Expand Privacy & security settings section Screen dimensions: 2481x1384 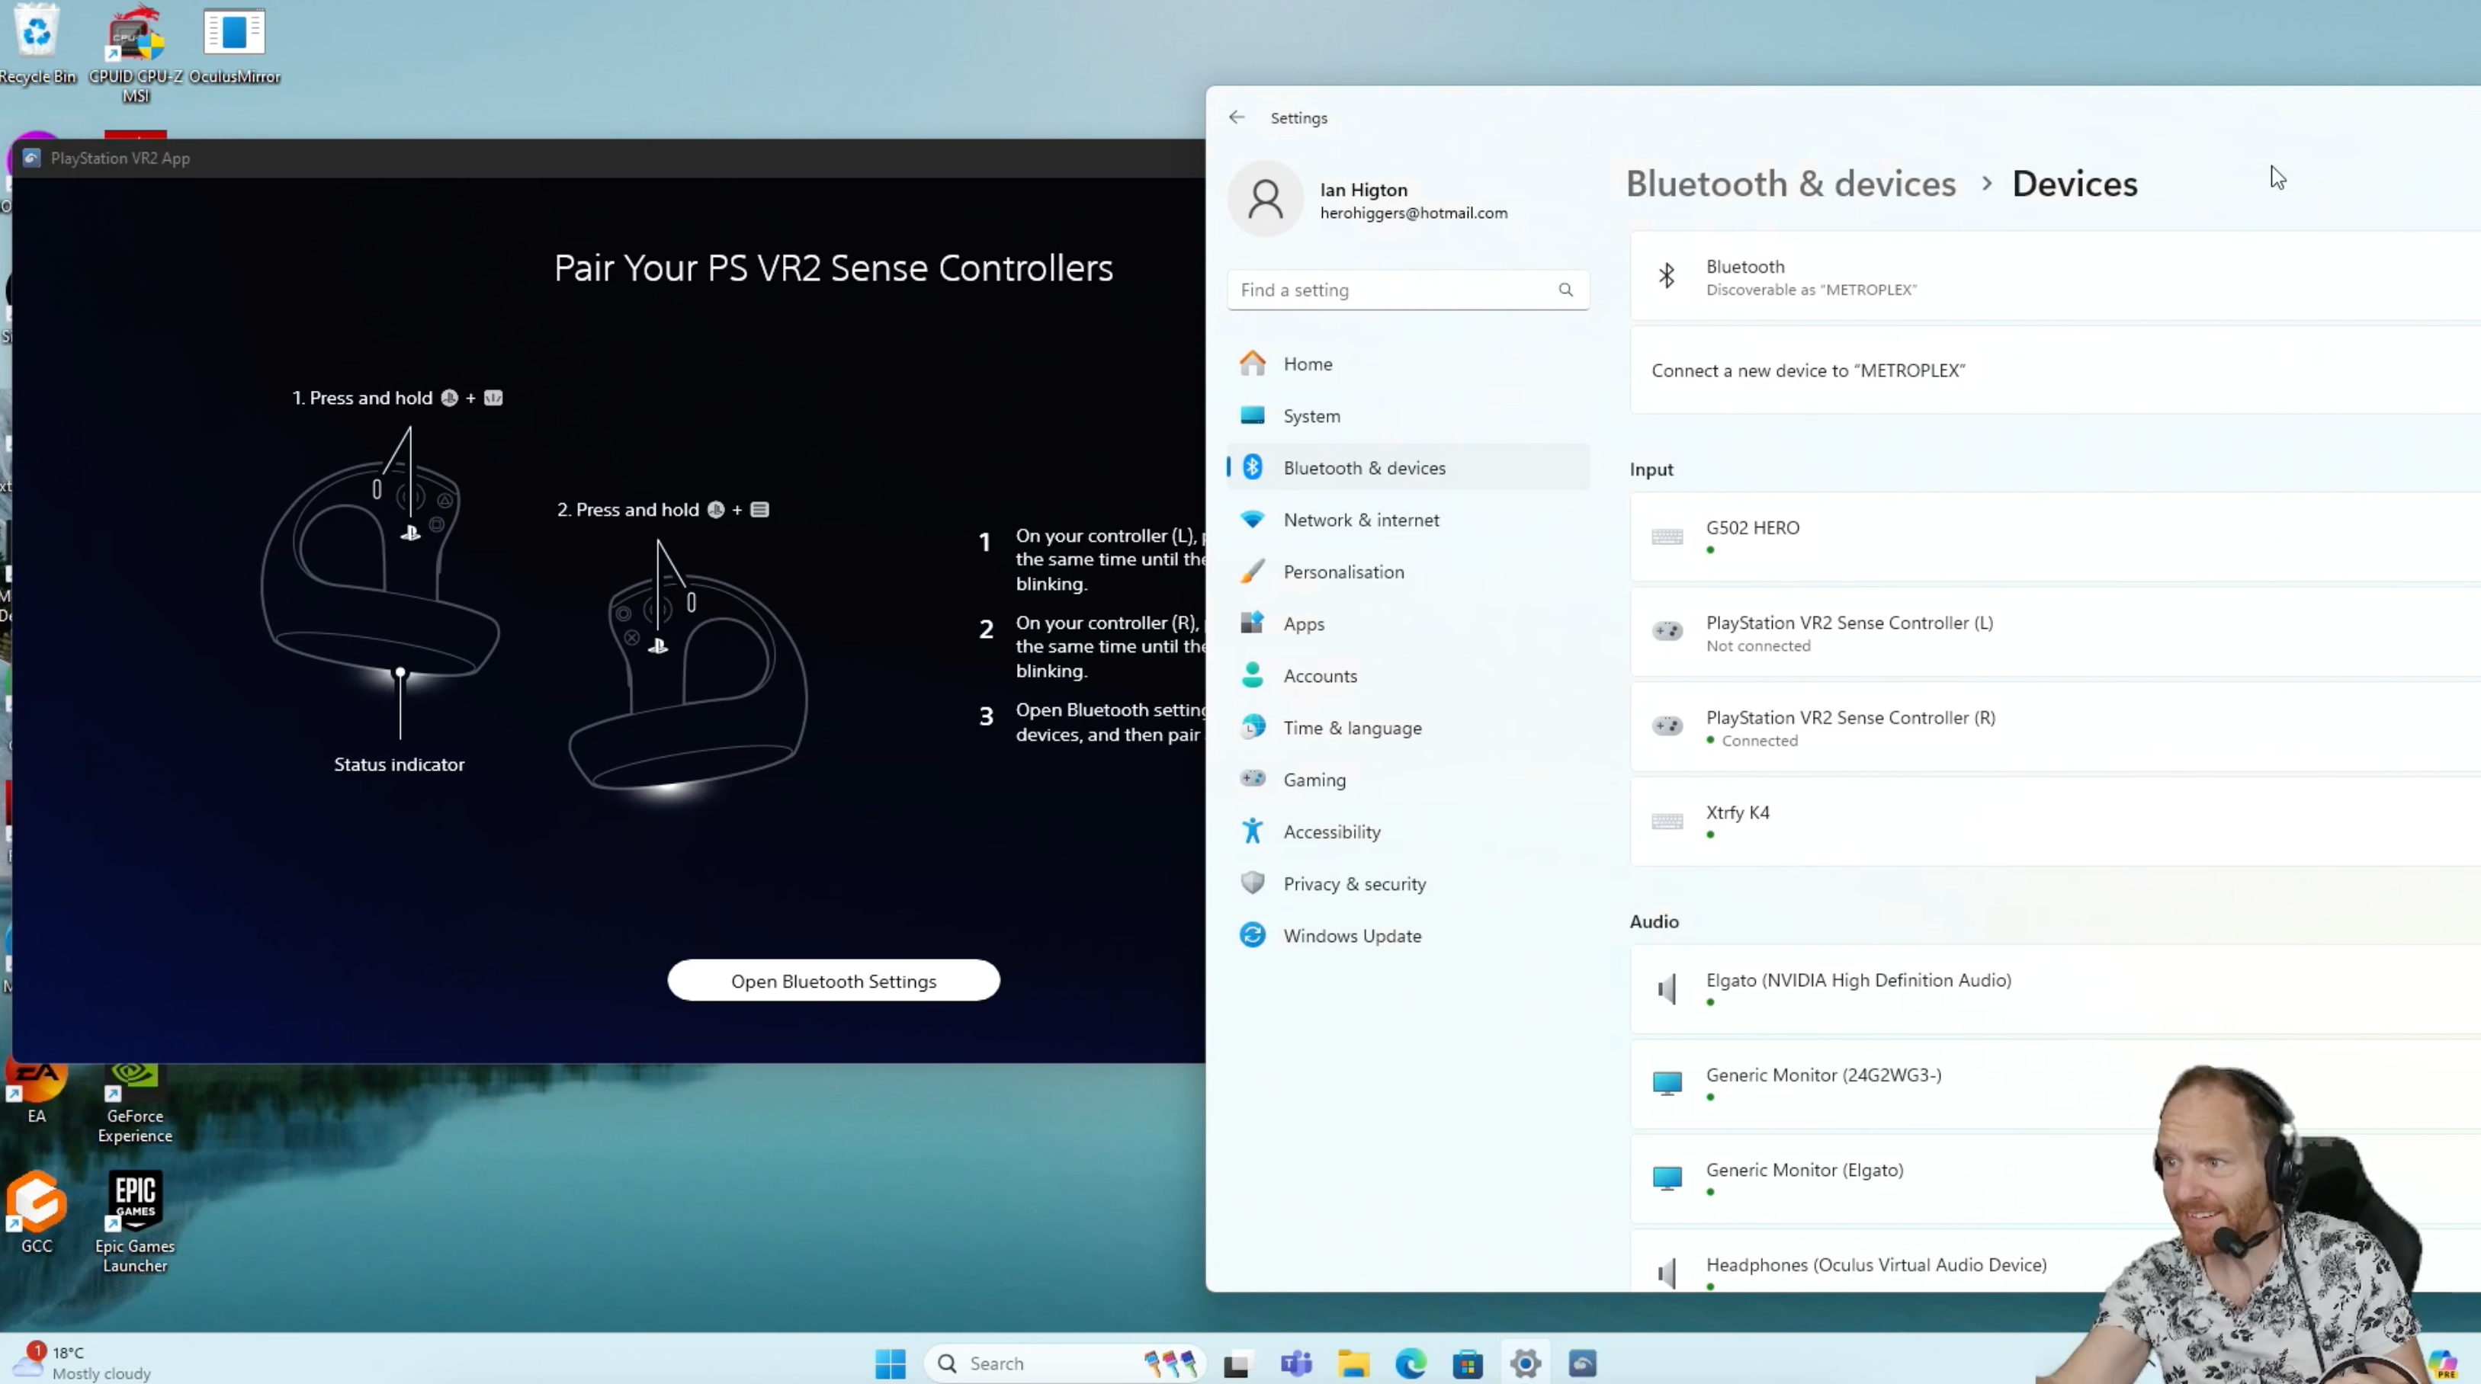[x=1355, y=883]
